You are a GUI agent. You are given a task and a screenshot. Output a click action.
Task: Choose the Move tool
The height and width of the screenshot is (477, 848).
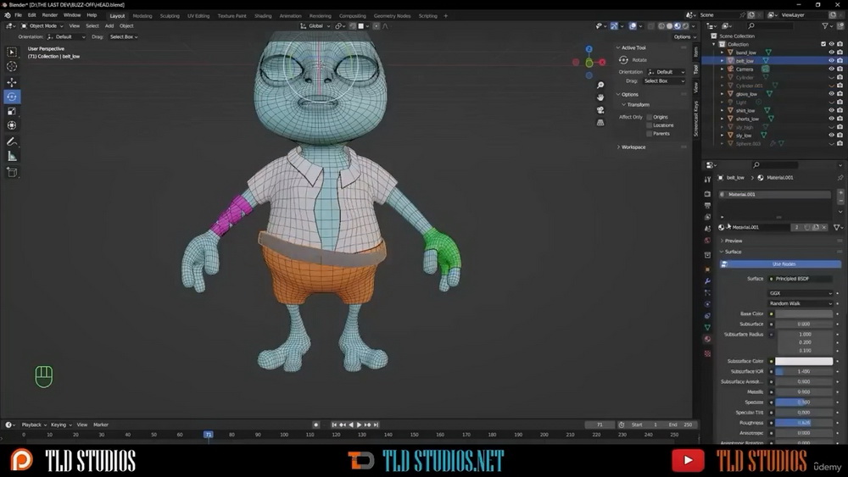(11, 81)
